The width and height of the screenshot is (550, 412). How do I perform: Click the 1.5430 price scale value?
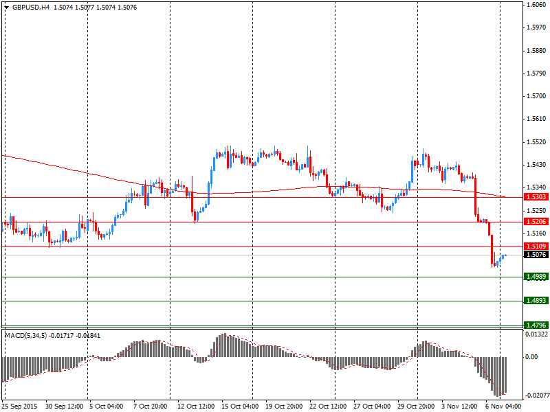click(537, 165)
